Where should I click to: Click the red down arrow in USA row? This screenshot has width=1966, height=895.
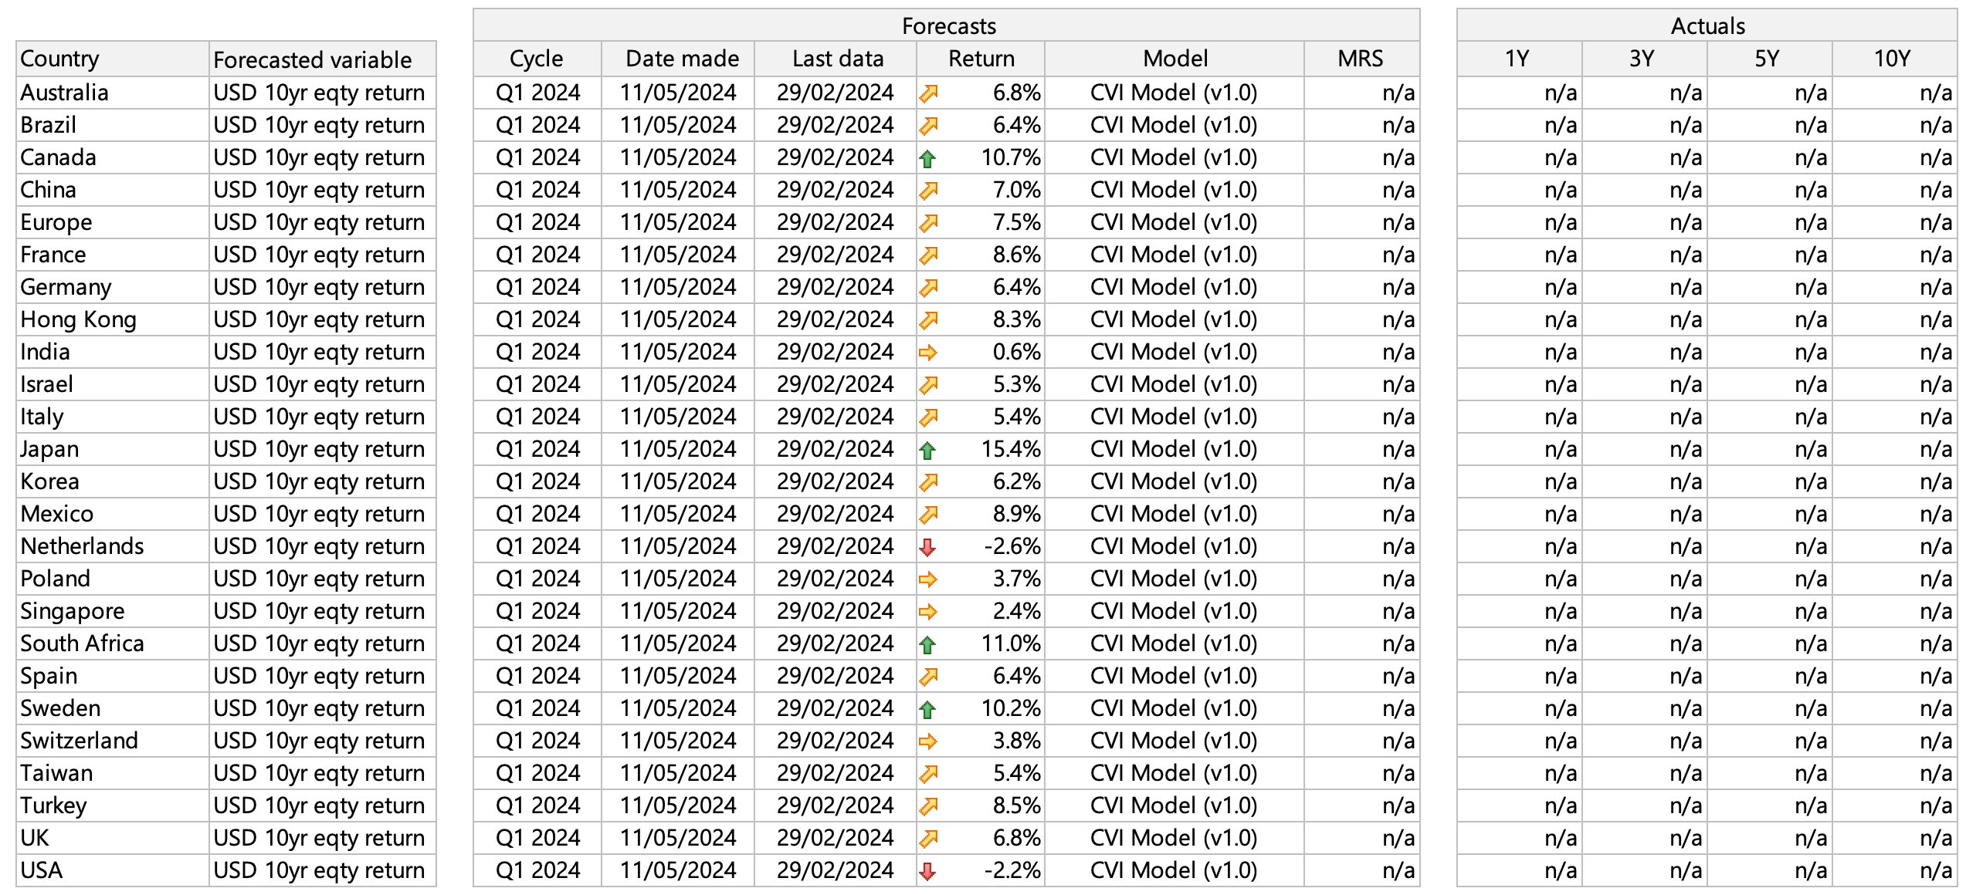[927, 871]
